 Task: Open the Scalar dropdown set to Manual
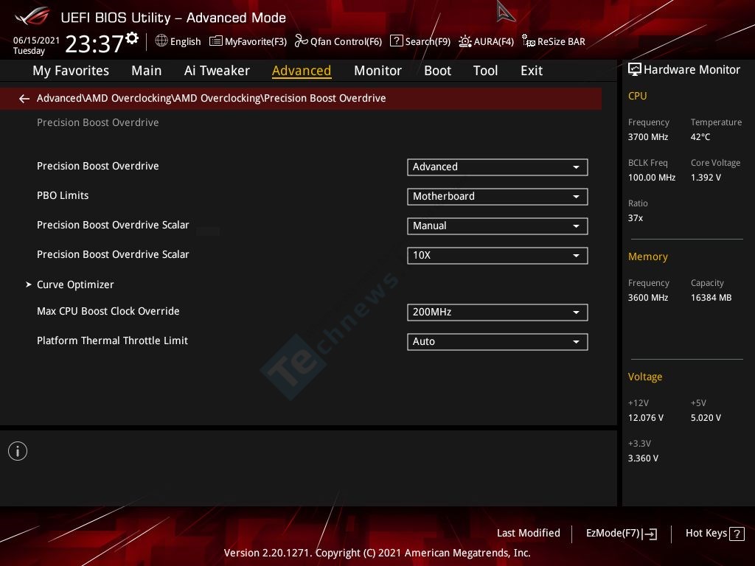pyautogui.click(x=498, y=226)
